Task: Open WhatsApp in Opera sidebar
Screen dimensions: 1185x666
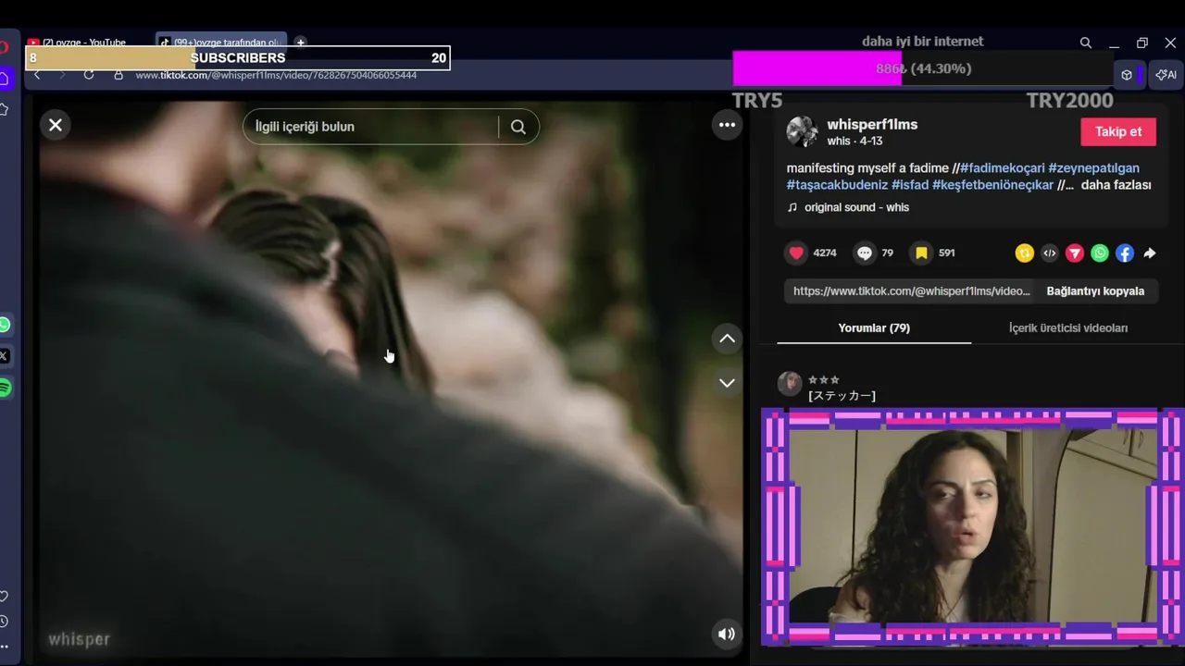Action: [x=5, y=325]
